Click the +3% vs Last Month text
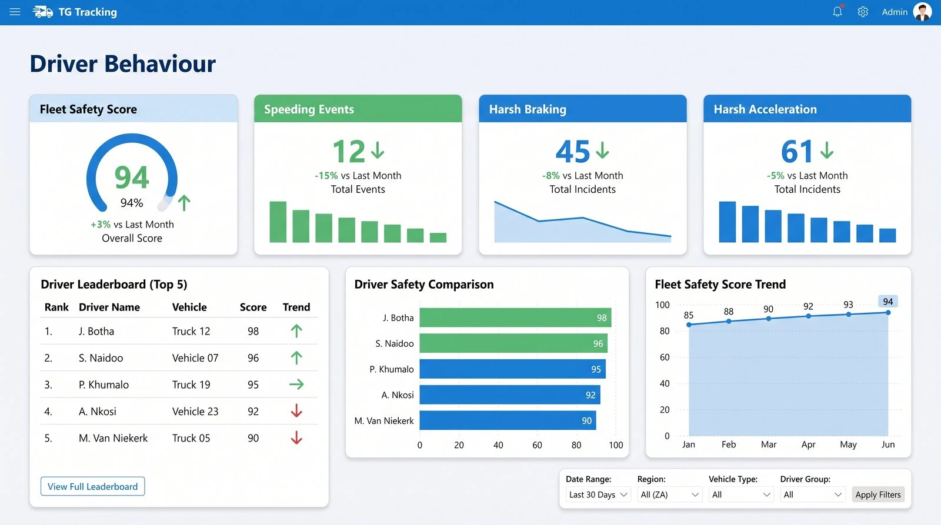This screenshot has height=525, width=941. pos(132,224)
